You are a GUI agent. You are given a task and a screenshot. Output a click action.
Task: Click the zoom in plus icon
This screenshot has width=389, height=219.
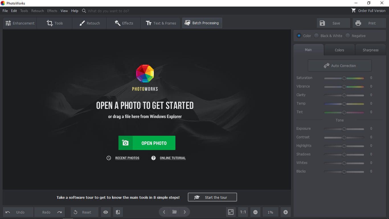point(286,212)
